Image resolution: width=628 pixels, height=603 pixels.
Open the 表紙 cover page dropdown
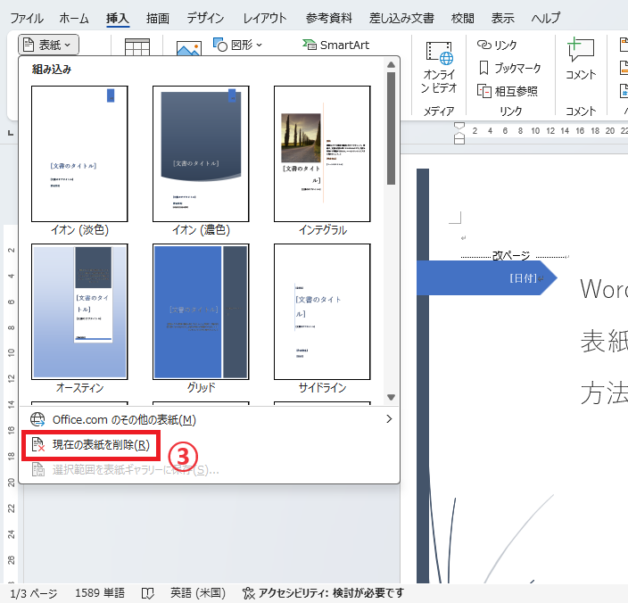click(48, 45)
